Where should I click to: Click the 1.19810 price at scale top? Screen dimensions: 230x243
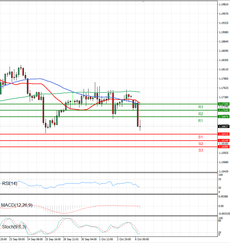tap(224, 4)
